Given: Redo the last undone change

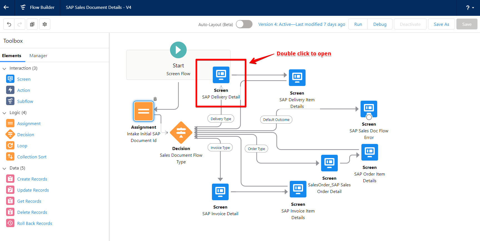Looking at the screenshot, I should click(x=20, y=24).
